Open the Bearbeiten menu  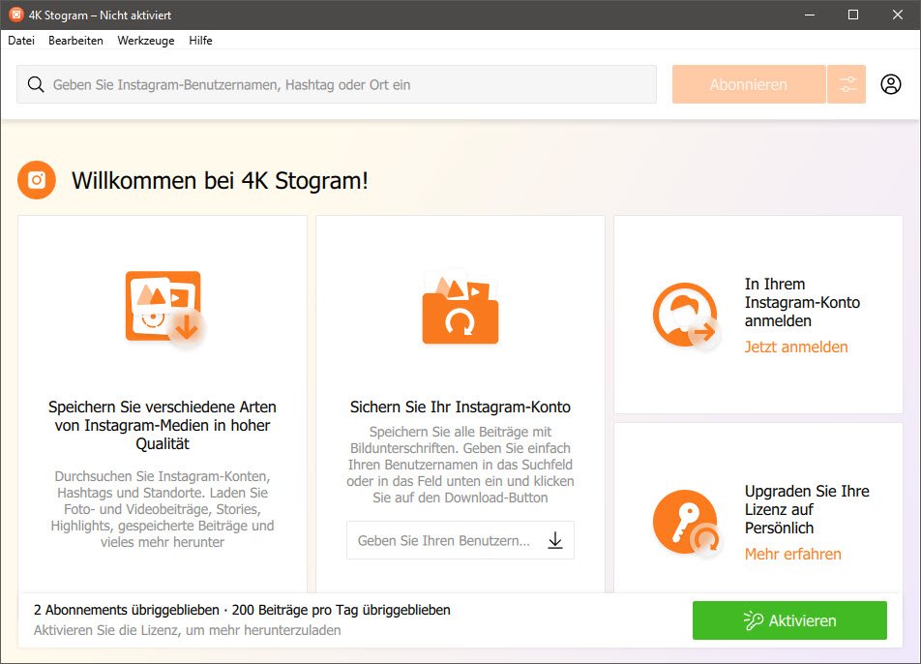(75, 41)
